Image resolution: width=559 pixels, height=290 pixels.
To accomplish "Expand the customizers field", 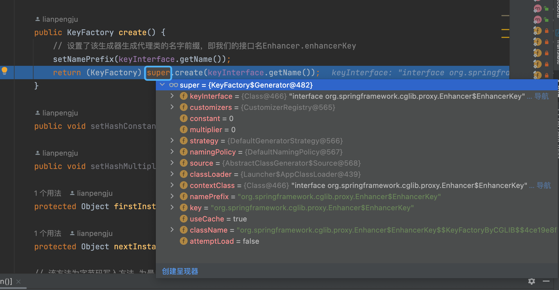I will [172, 107].
